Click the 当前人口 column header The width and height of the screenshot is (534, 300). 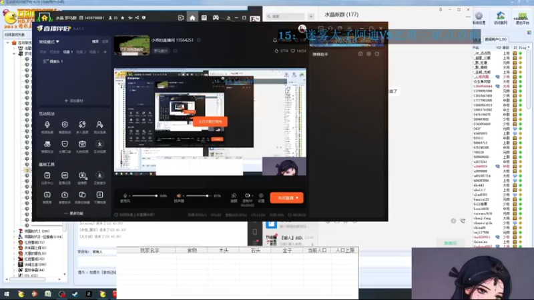pyautogui.click(x=316, y=251)
